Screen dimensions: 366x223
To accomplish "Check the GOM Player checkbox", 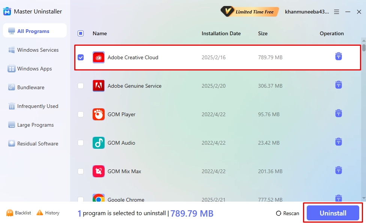I will [81, 114].
